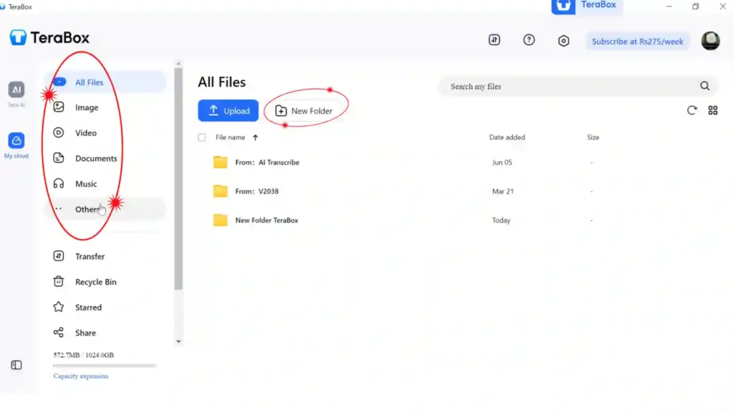Screen dimensions: 734x413
Task: Toggle File name sort arrow
Action: [255, 137]
